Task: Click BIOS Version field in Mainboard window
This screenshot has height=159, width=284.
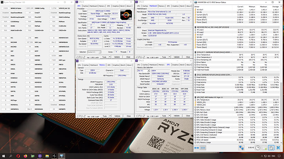Action: click(169, 33)
